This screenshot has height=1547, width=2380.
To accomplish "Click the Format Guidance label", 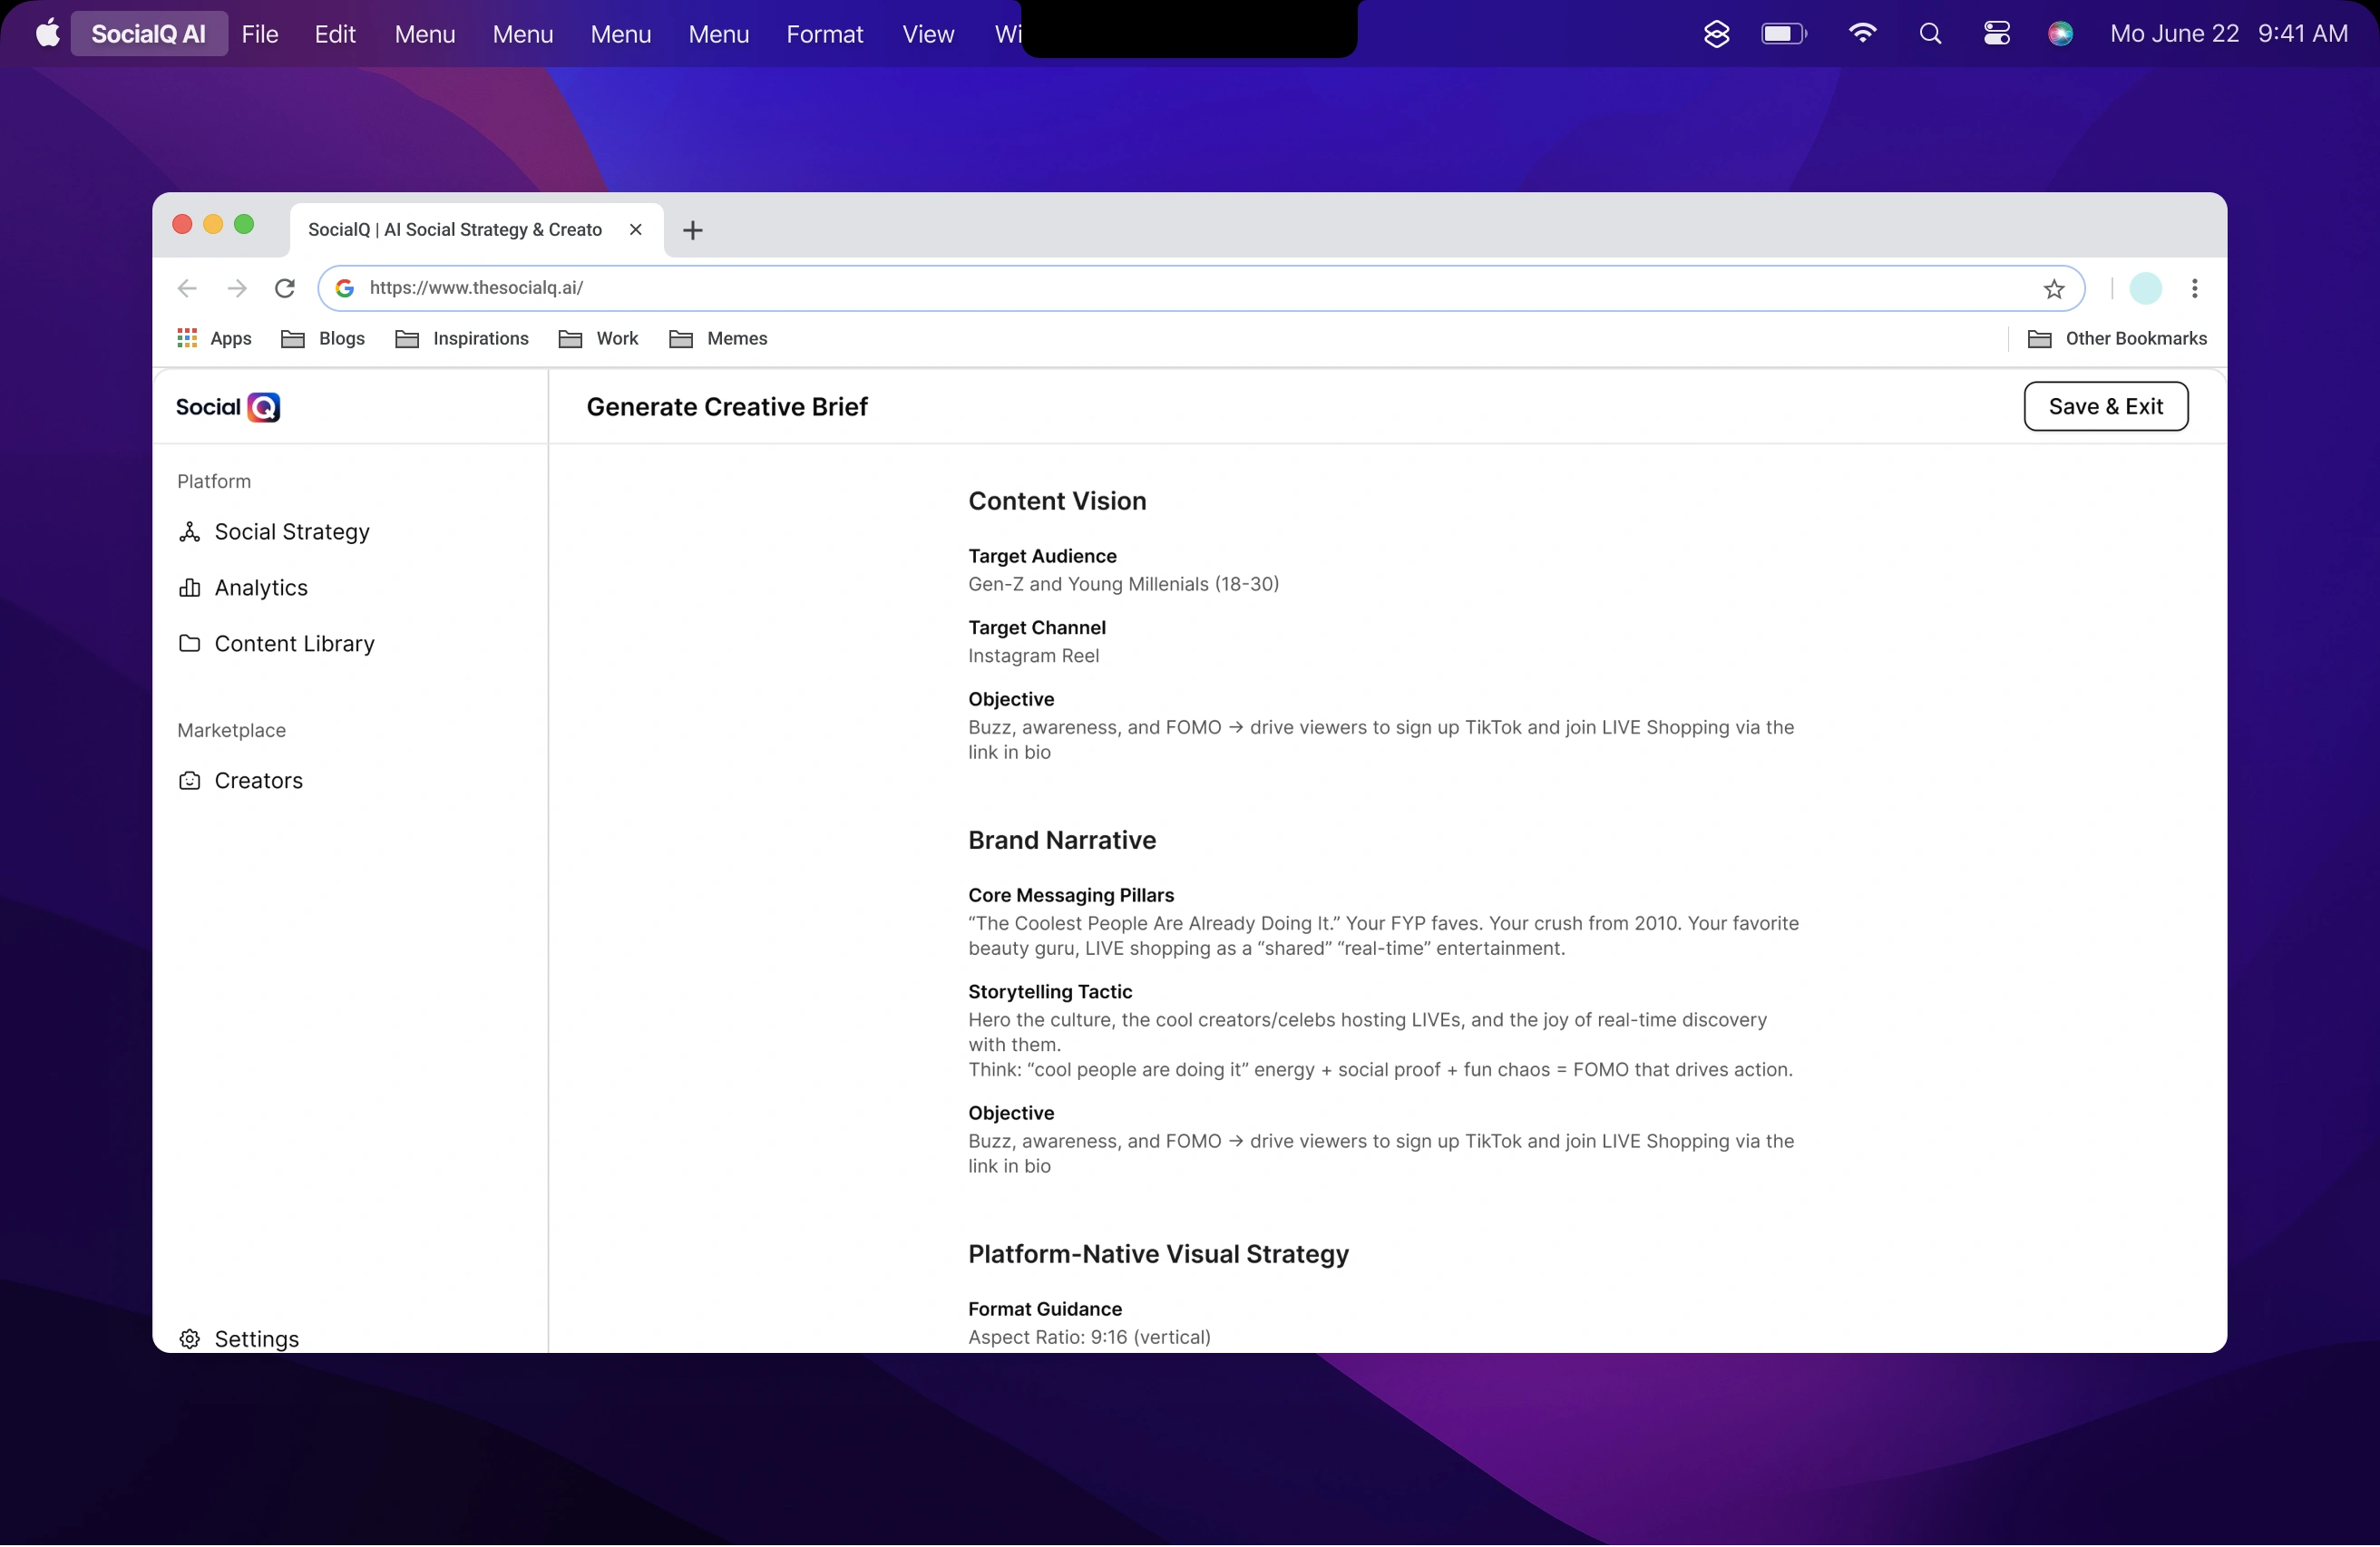I will tap(1044, 1309).
